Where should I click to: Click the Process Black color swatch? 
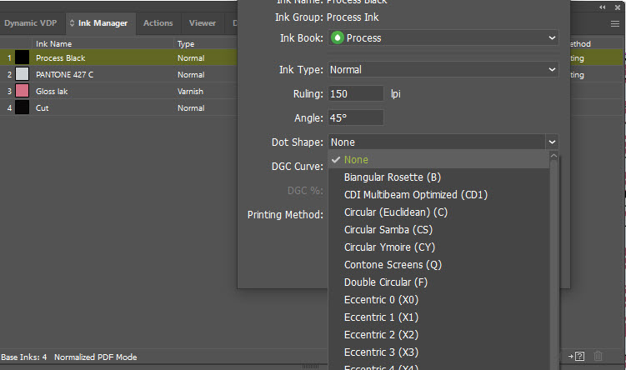(x=22, y=58)
